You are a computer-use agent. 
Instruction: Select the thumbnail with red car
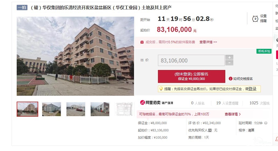pyautogui.click(x=76, y=109)
